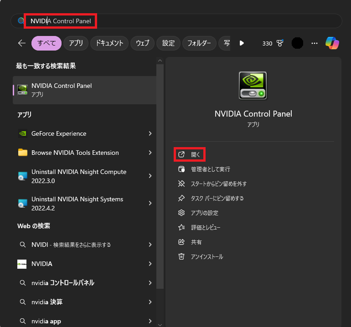Switch to the アプリ filter tab
This screenshot has width=351, height=327.
click(x=76, y=43)
